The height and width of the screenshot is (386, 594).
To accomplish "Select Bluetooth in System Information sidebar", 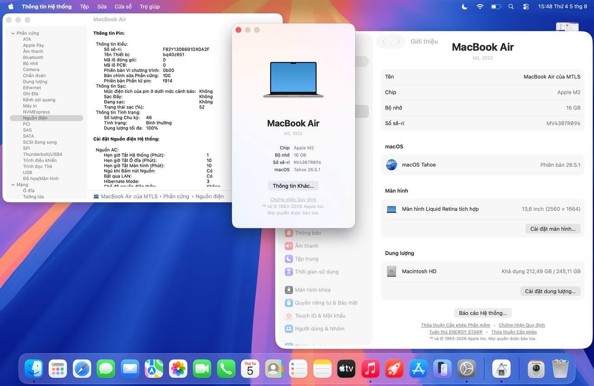I will 33,58.
